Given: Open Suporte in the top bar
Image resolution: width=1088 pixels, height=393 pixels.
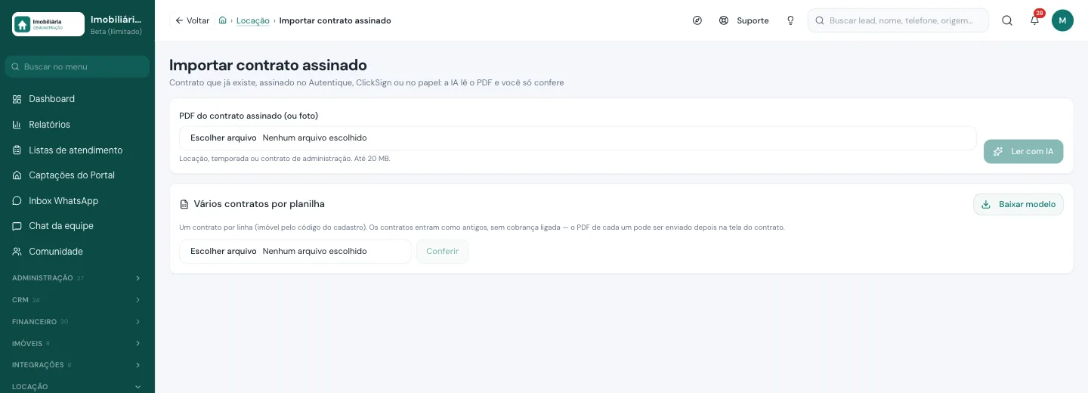Looking at the screenshot, I should coord(744,20).
